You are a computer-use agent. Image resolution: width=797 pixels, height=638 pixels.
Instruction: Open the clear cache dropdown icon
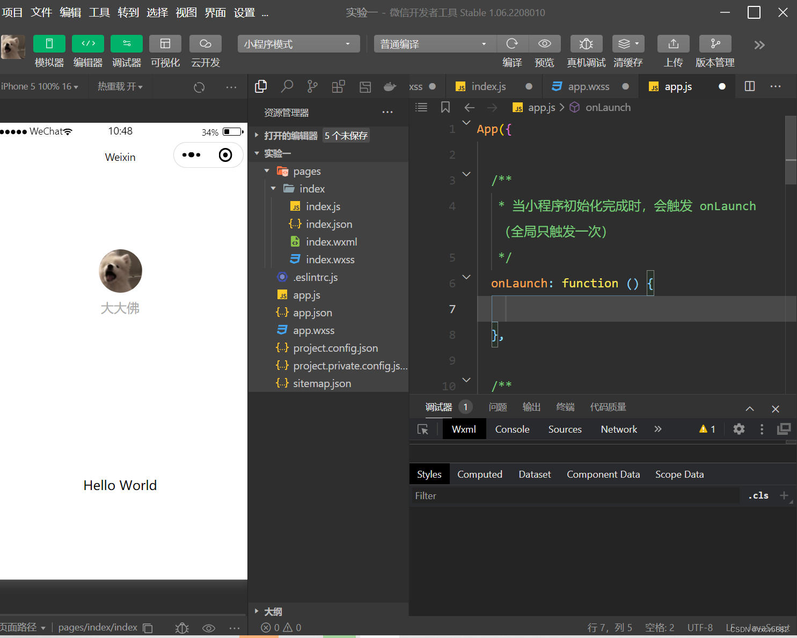[628, 44]
